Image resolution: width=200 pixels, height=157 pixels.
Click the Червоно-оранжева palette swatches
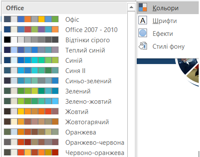pyautogui.click(x=31, y=152)
